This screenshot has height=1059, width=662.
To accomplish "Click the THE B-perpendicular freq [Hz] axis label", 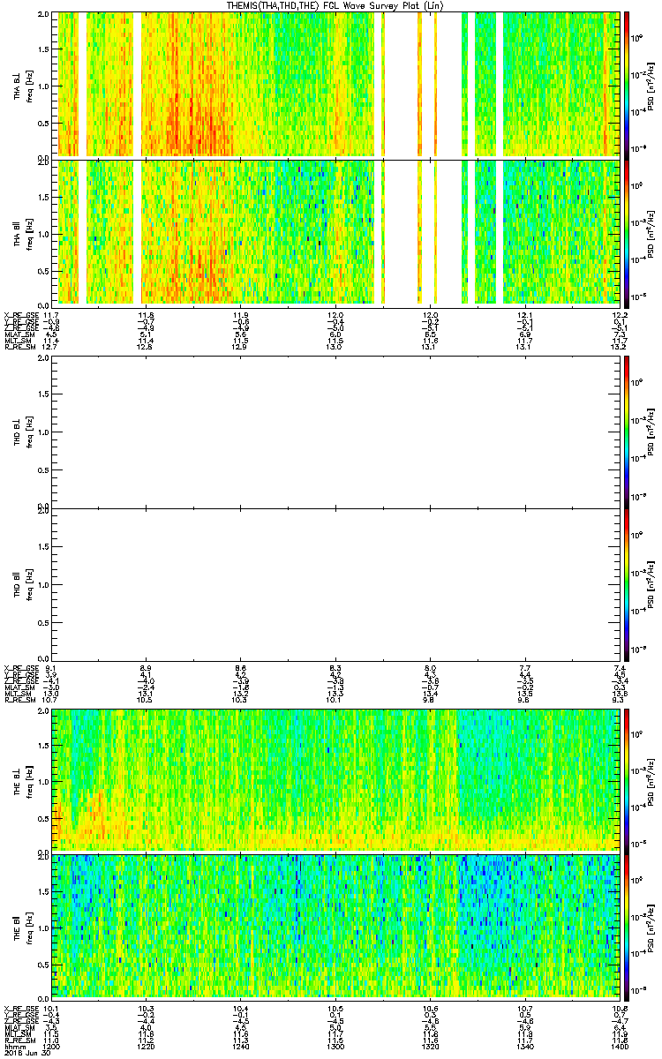I will pyautogui.click(x=29, y=780).
